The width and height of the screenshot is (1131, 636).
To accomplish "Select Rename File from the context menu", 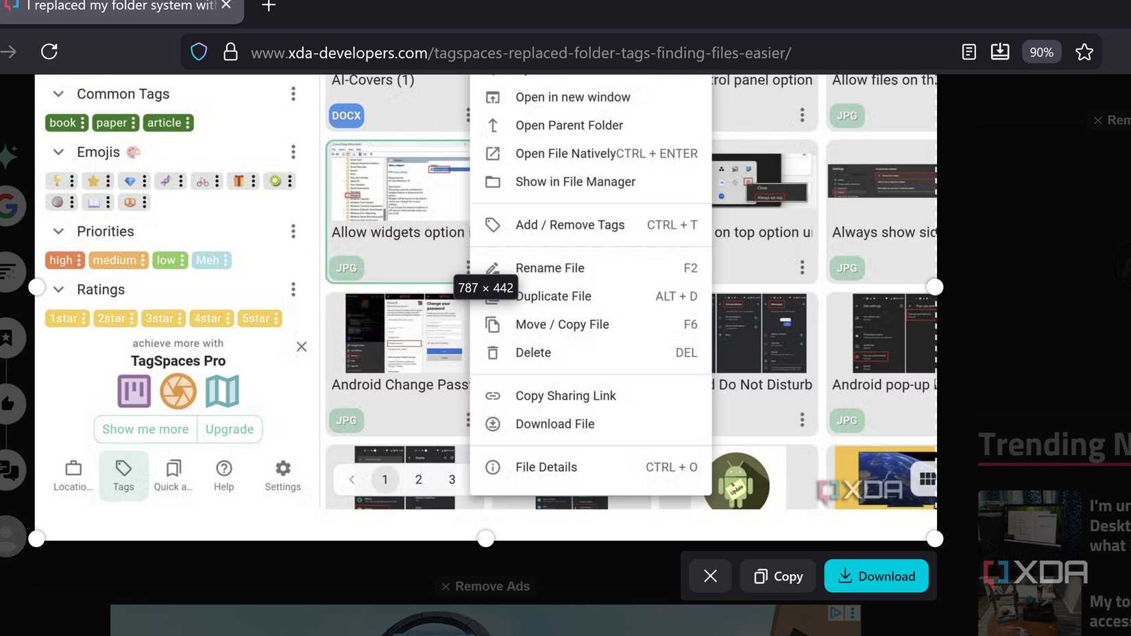I will [550, 268].
